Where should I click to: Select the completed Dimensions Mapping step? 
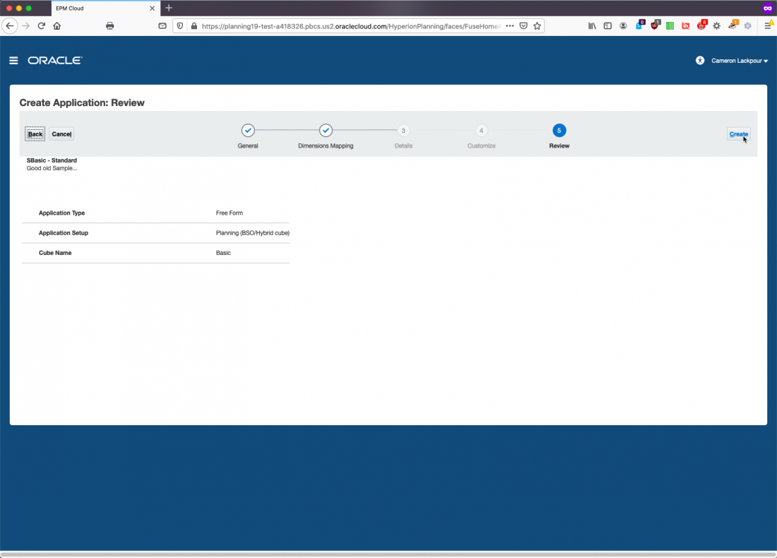[326, 130]
